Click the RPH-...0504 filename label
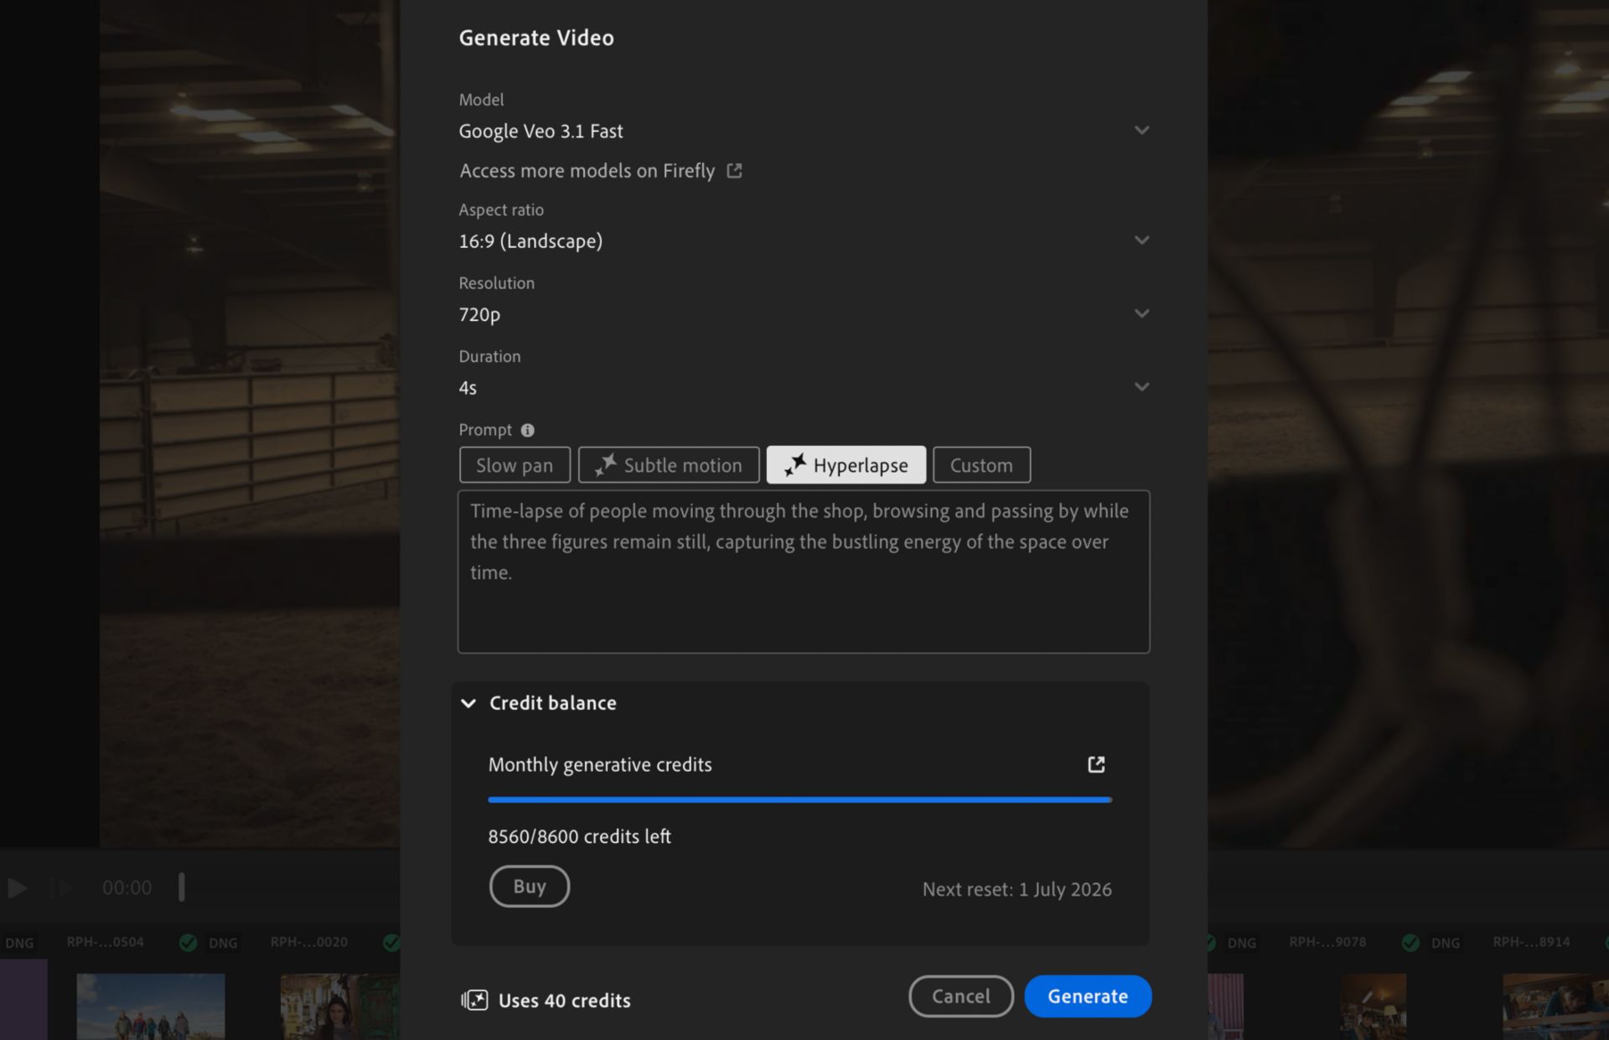The height and width of the screenshot is (1040, 1609). click(106, 942)
